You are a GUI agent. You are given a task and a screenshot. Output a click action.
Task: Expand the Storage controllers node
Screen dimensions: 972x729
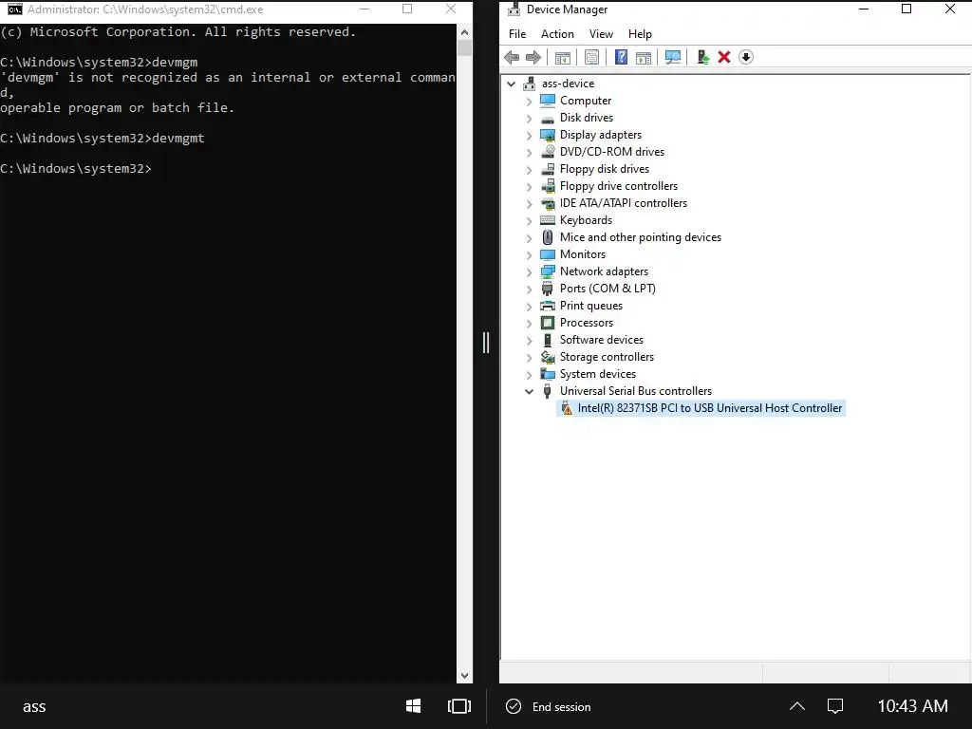[529, 358]
